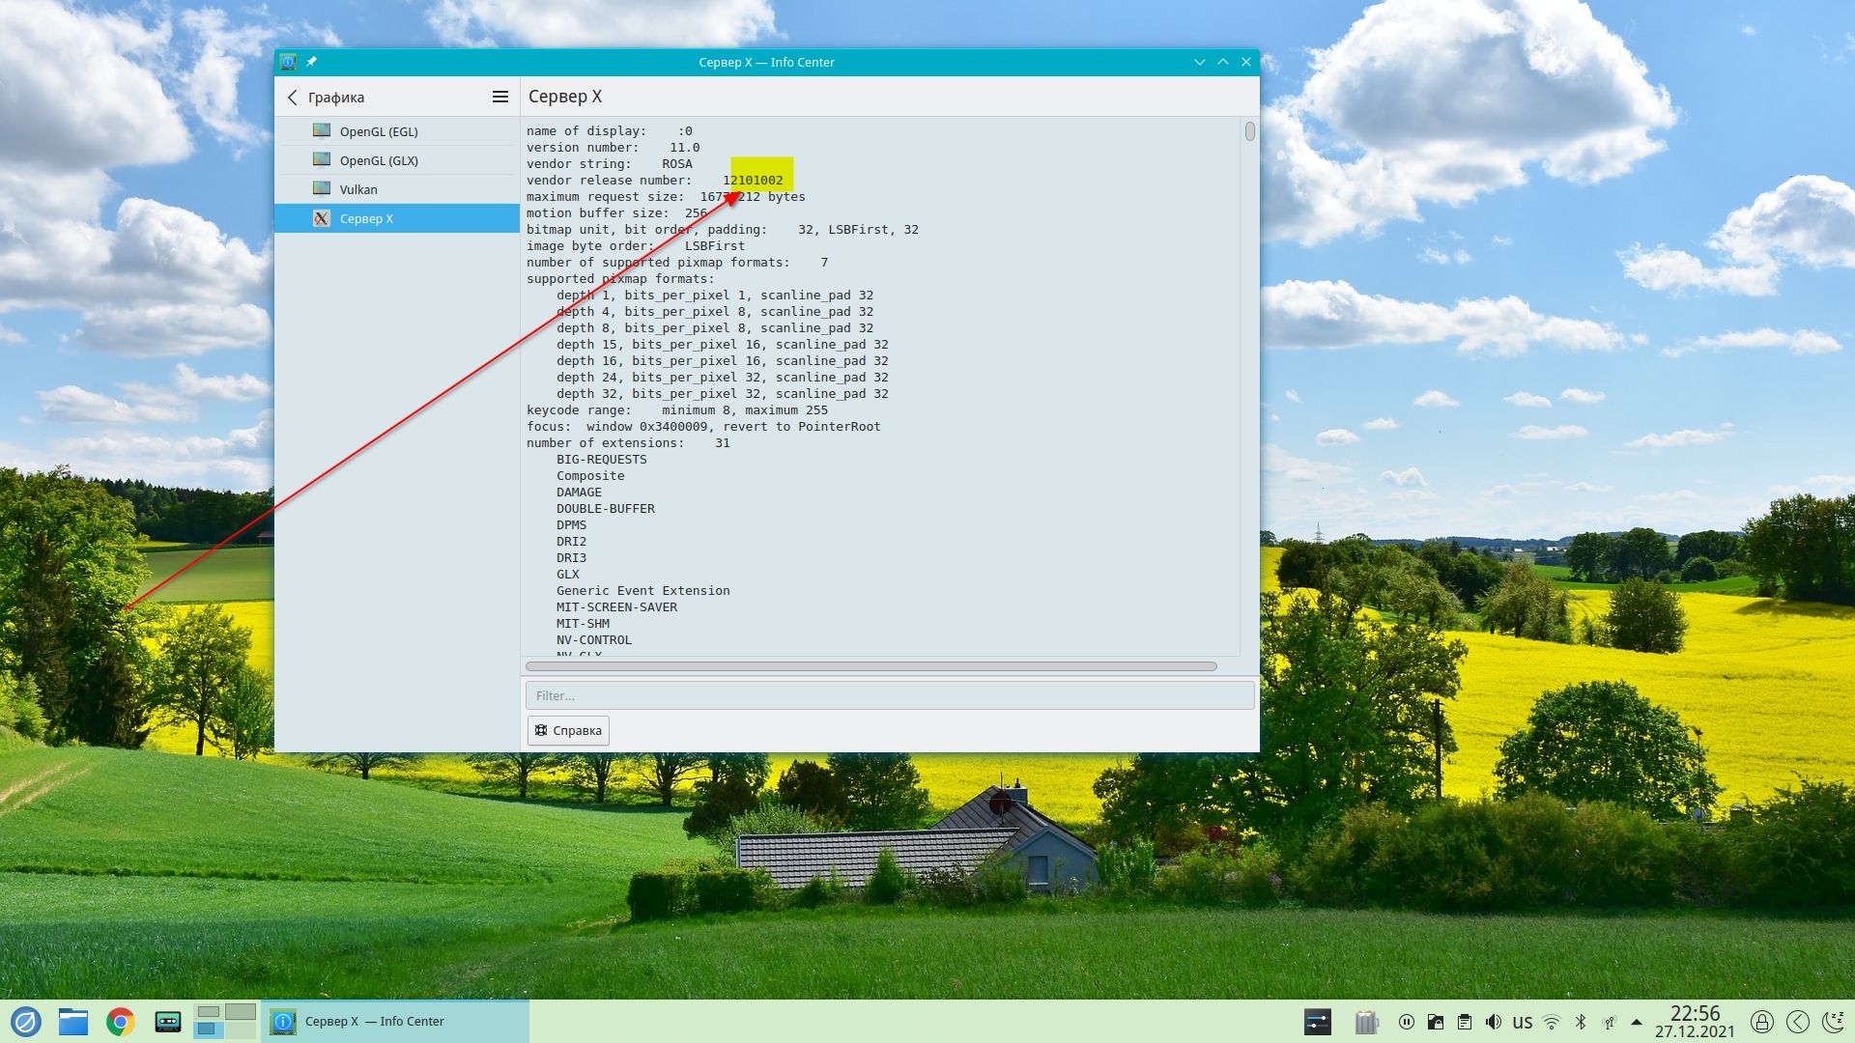Open the clipboard tray icon
1855x1043 pixels.
pos(1464,1022)
